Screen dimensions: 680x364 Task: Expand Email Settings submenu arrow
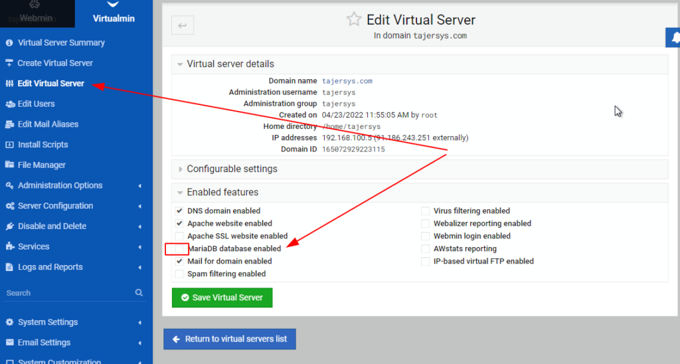point(139,343)
